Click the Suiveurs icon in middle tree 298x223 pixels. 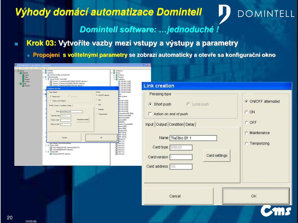click(x=46, y=73)
